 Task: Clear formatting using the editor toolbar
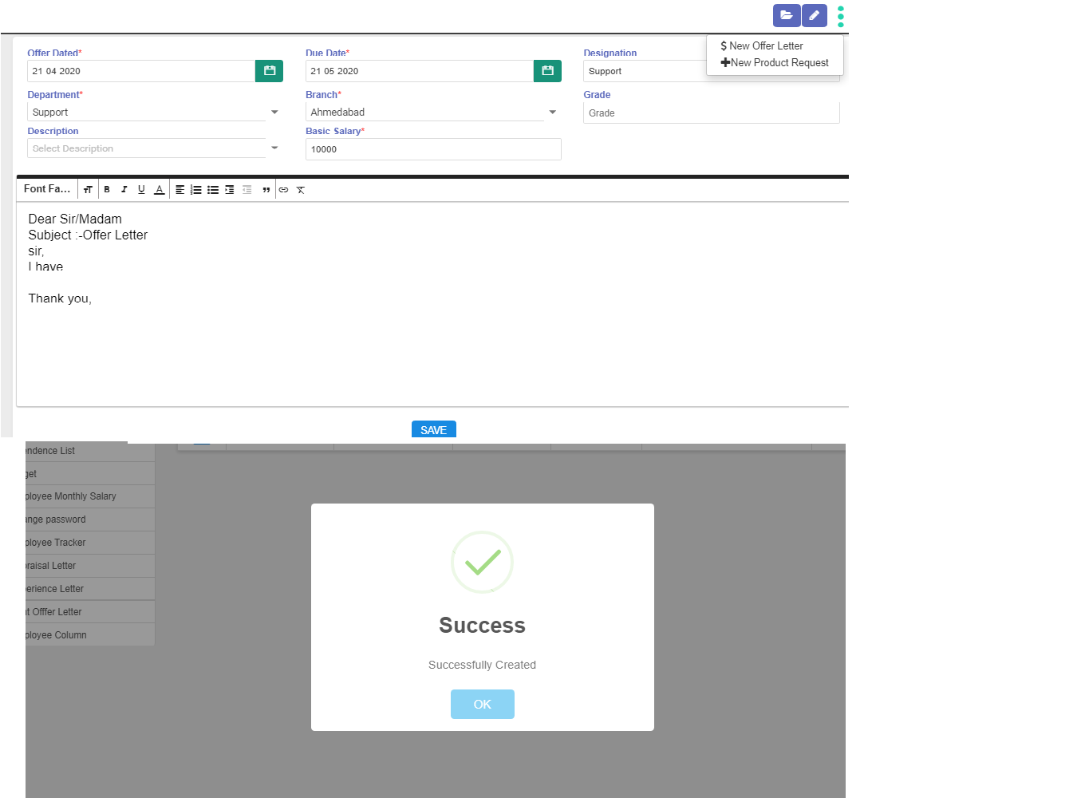[301, 189]
